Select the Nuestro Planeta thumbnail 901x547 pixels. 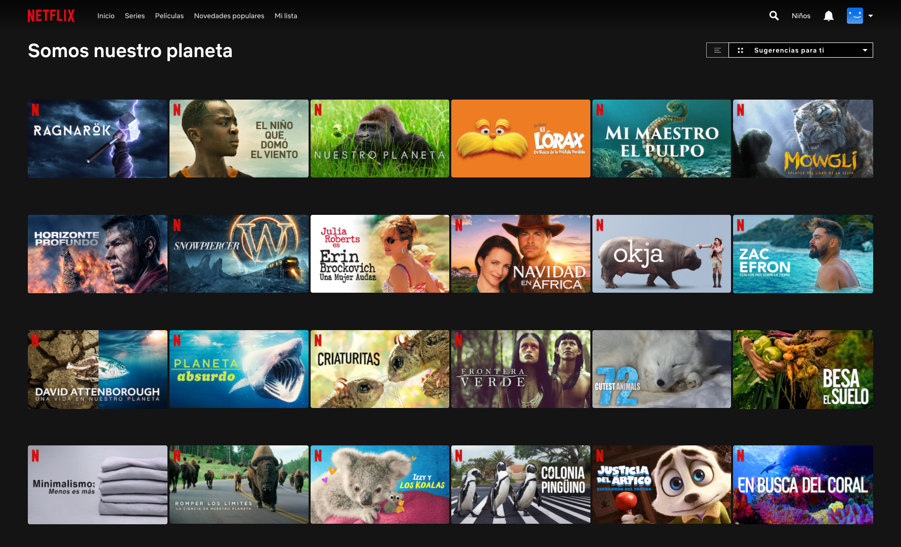point(380,139)
